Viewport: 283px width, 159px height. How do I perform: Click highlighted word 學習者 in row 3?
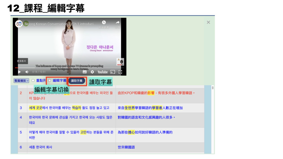click(157, 108)
